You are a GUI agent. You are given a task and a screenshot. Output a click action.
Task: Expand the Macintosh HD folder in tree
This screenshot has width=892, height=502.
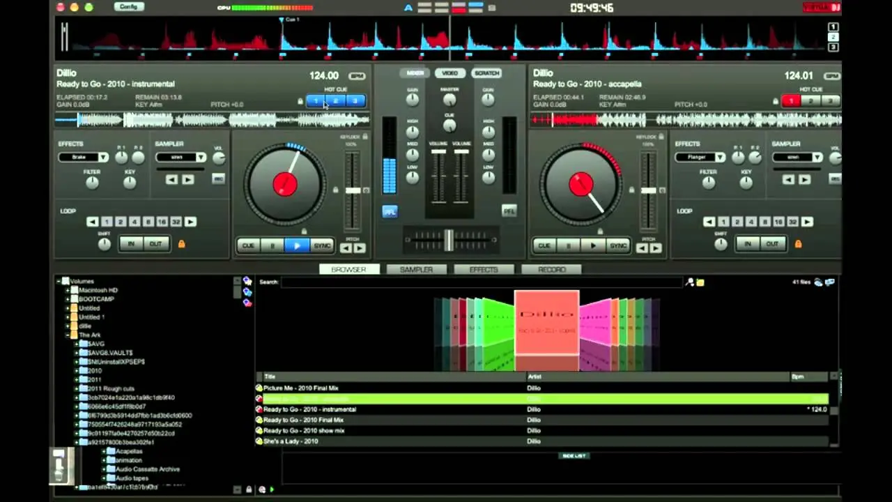(x=68, y=290)
